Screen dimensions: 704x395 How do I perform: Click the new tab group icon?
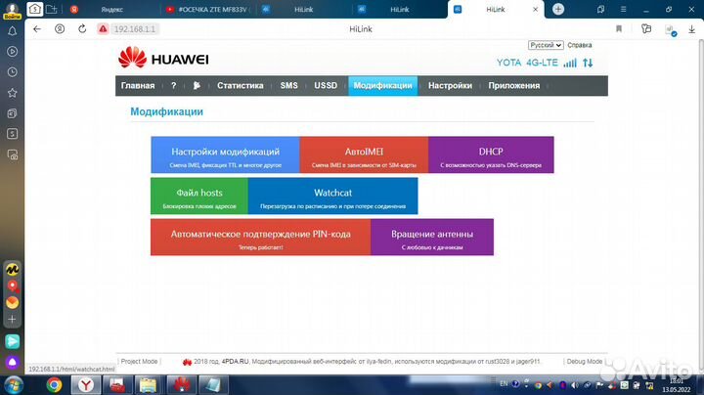[x=52, y=9]
